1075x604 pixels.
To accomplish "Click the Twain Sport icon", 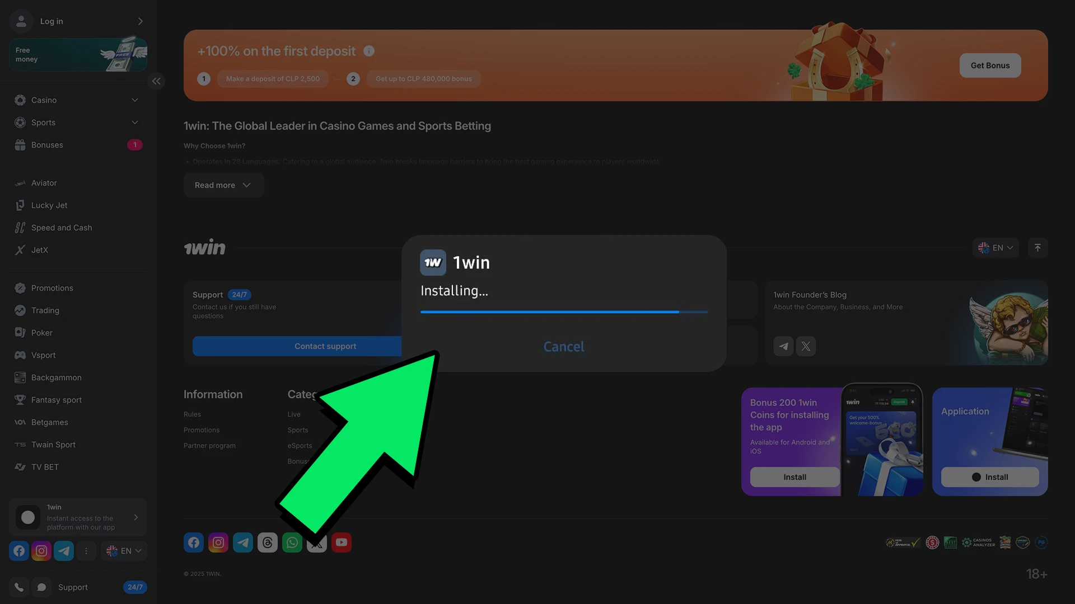I will (20, 445).
